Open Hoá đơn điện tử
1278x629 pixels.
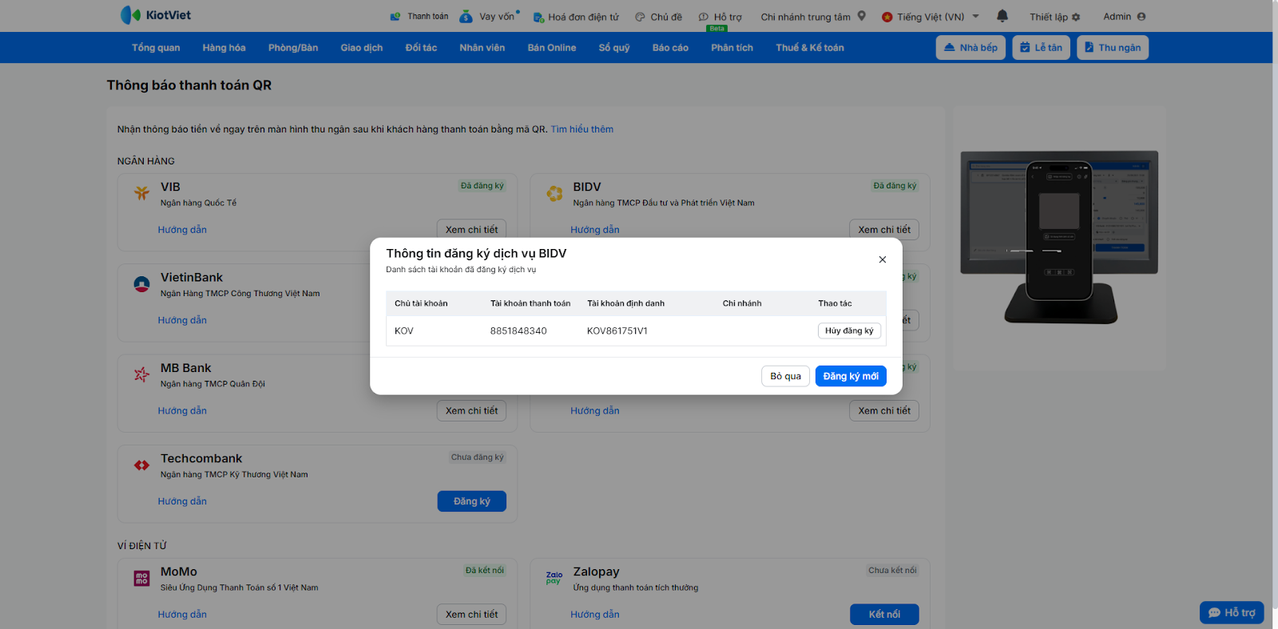[576, 17]
